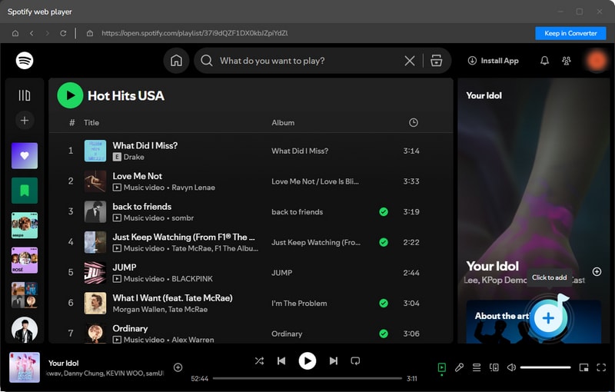
Task: Open Your Episodes bookmark tile
Action: [25, 191]
